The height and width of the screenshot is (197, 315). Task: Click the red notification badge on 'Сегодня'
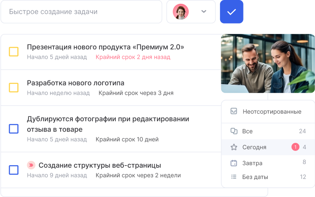295,147
